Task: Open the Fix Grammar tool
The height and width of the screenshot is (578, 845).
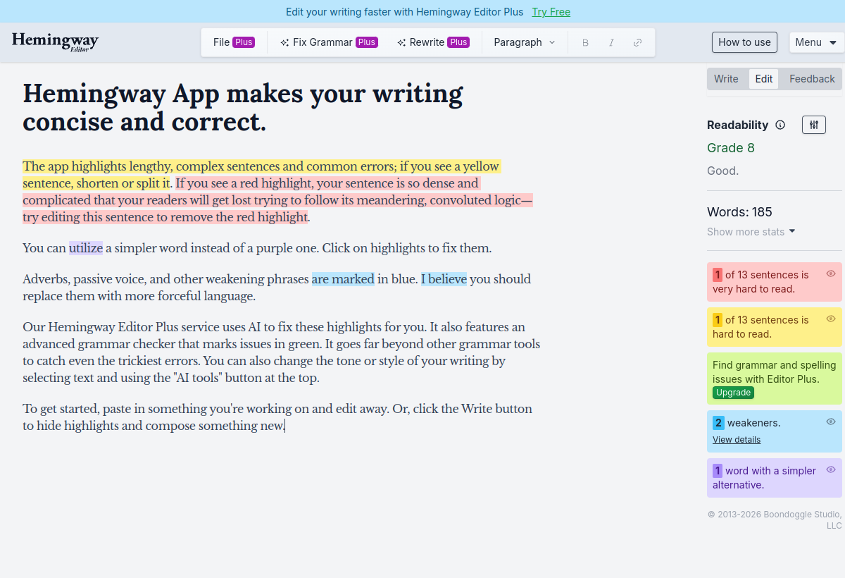Action: click(329, 42)
